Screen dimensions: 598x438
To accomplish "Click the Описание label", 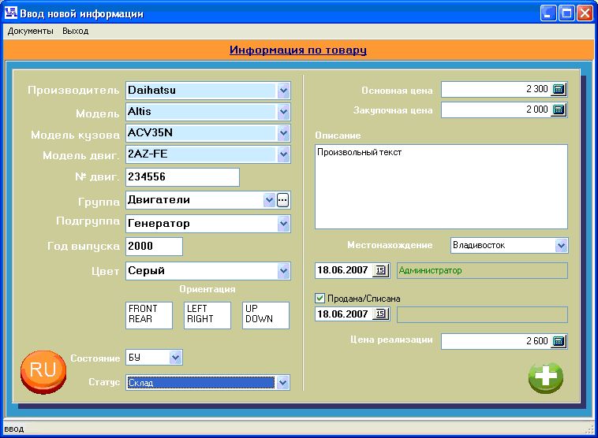I will (x=338, y=135).
